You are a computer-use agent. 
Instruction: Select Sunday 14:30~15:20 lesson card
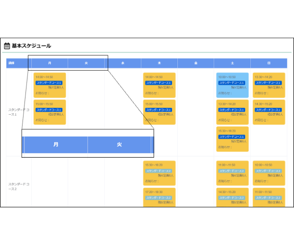269,112
